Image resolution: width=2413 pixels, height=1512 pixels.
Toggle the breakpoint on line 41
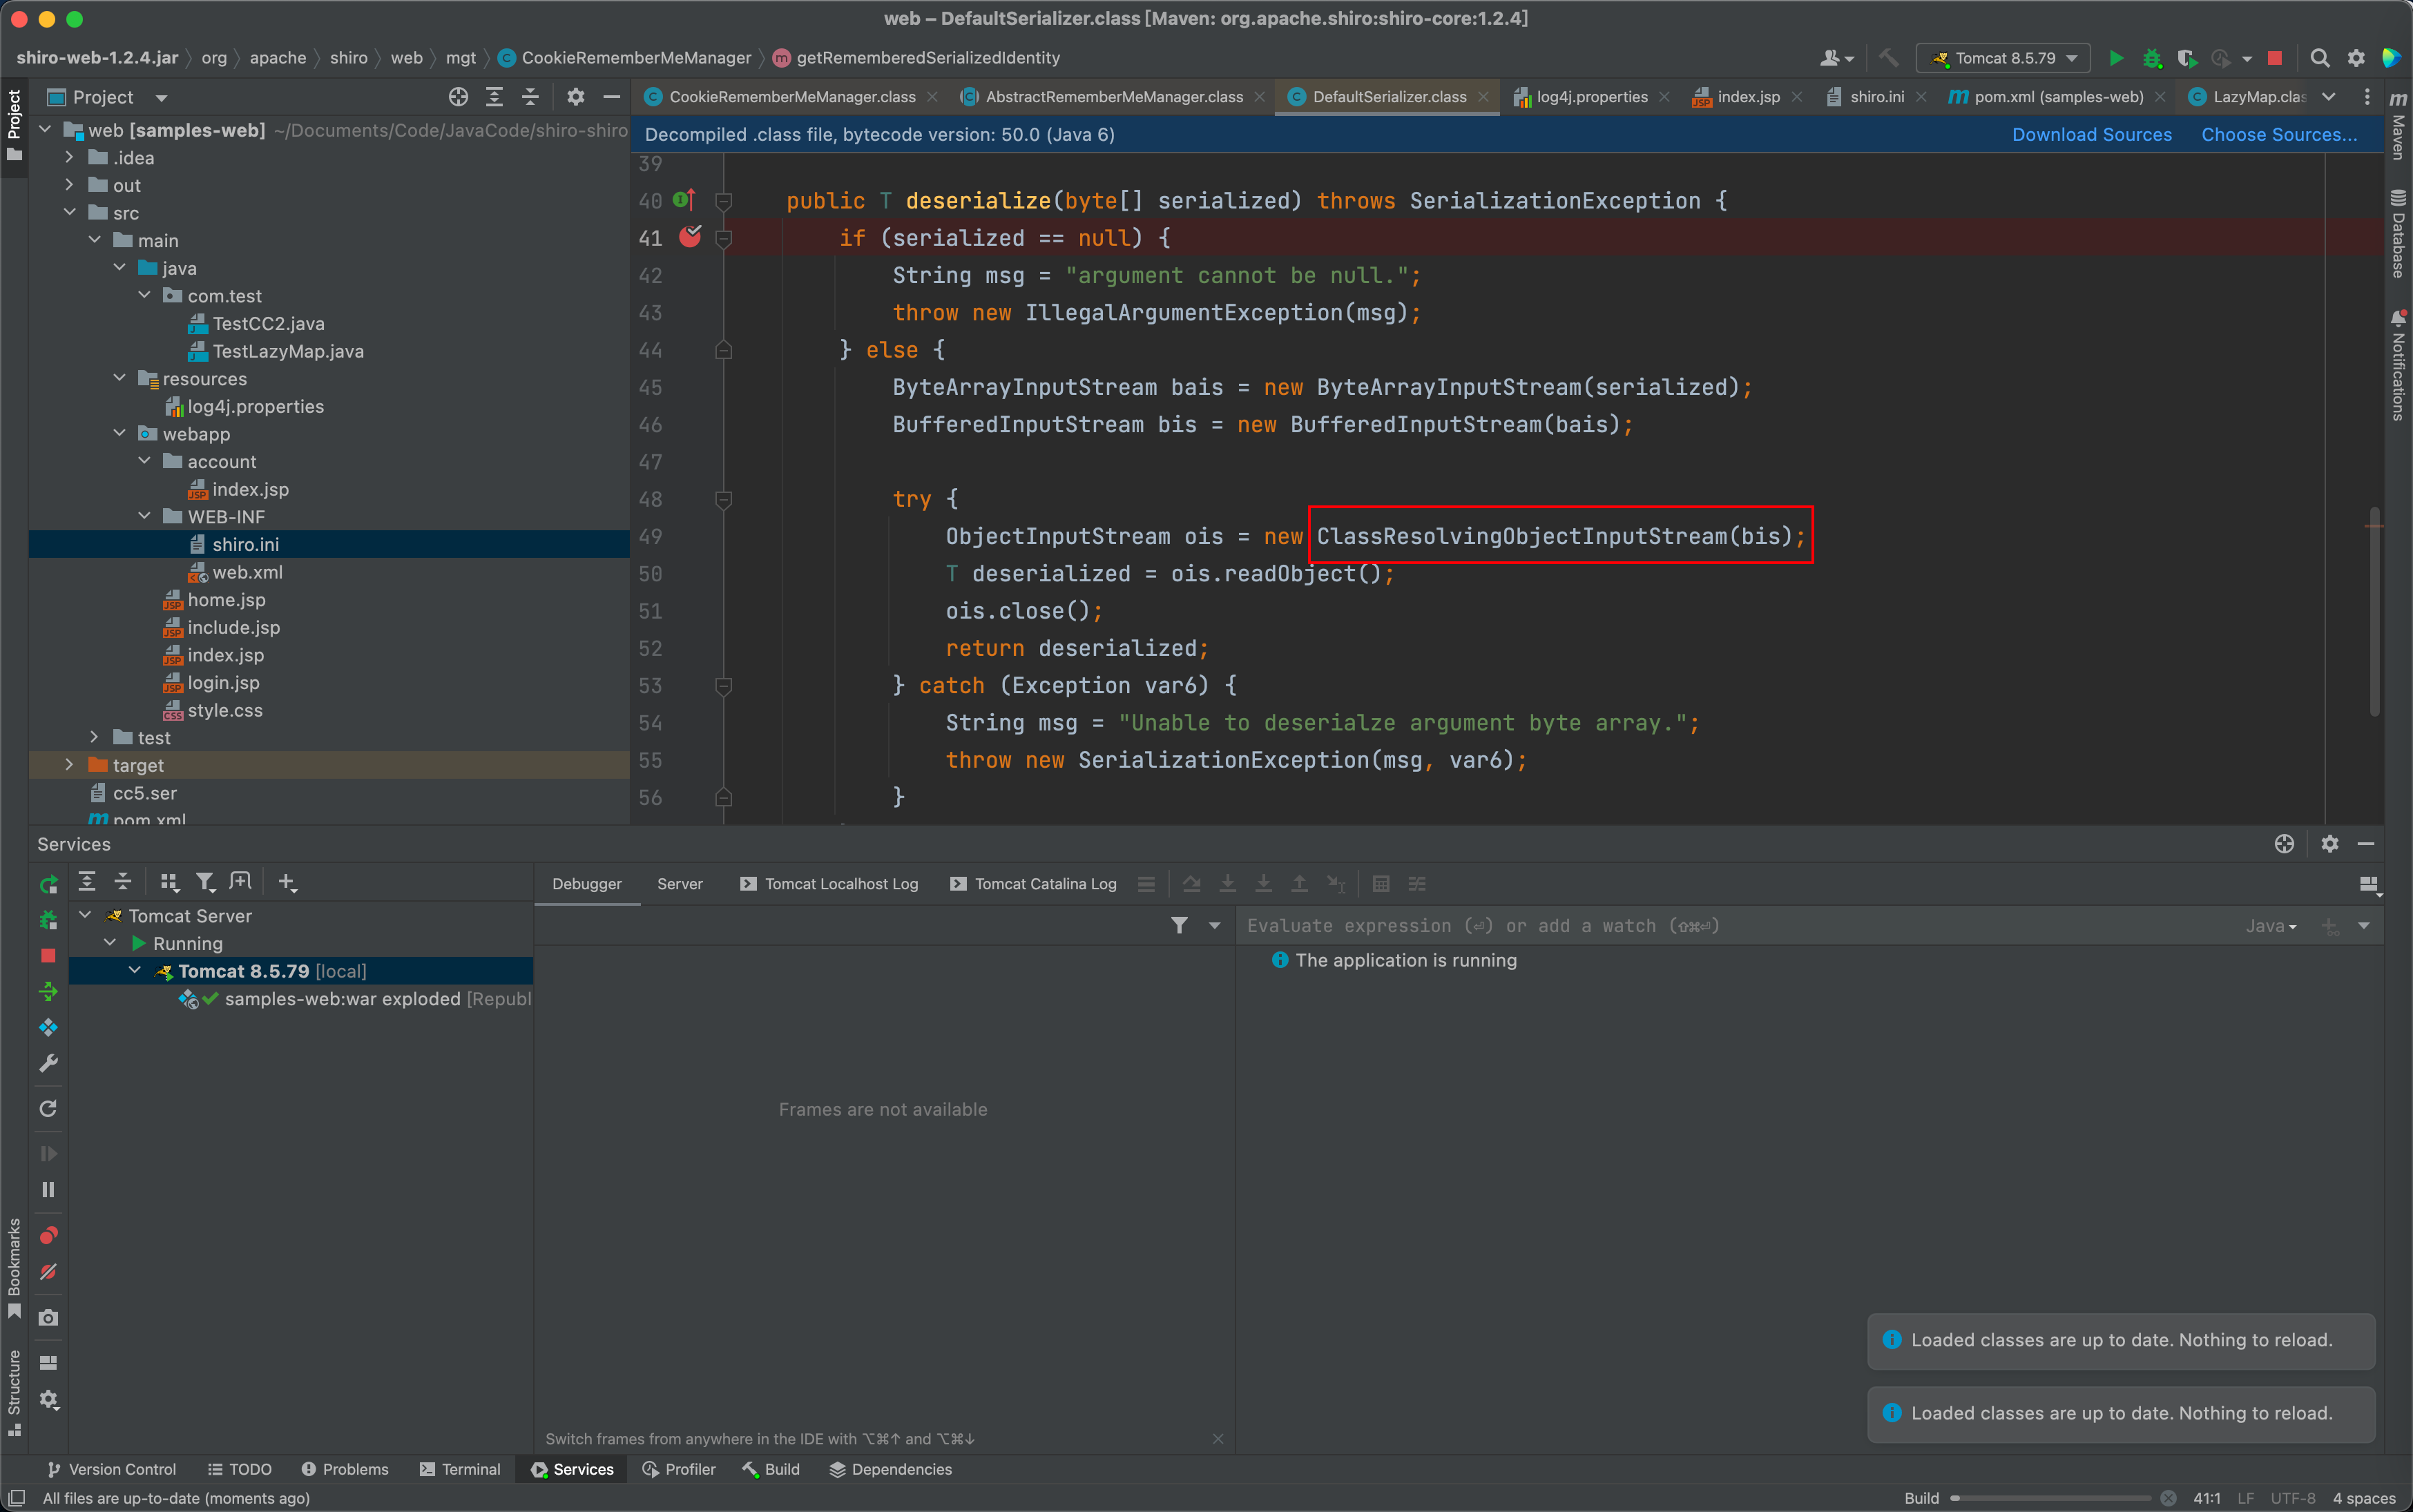click(x=690, y=237)
